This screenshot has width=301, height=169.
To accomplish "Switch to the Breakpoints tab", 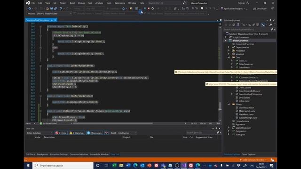I will (x=42, y=154).
